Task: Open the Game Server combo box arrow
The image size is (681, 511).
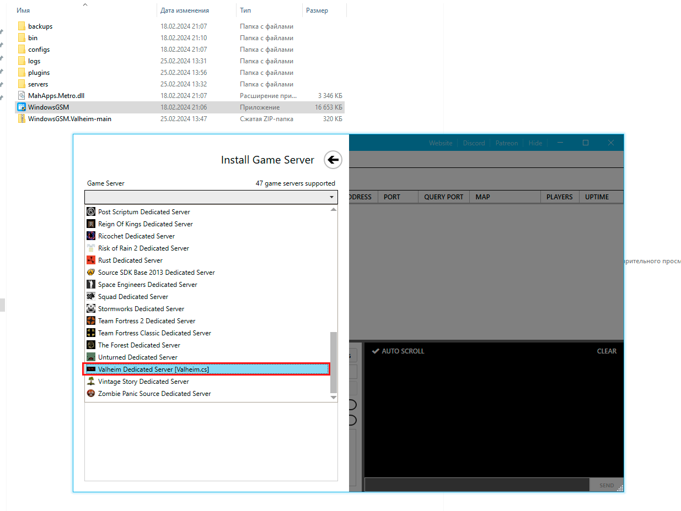Action: (x=331, y=197)
